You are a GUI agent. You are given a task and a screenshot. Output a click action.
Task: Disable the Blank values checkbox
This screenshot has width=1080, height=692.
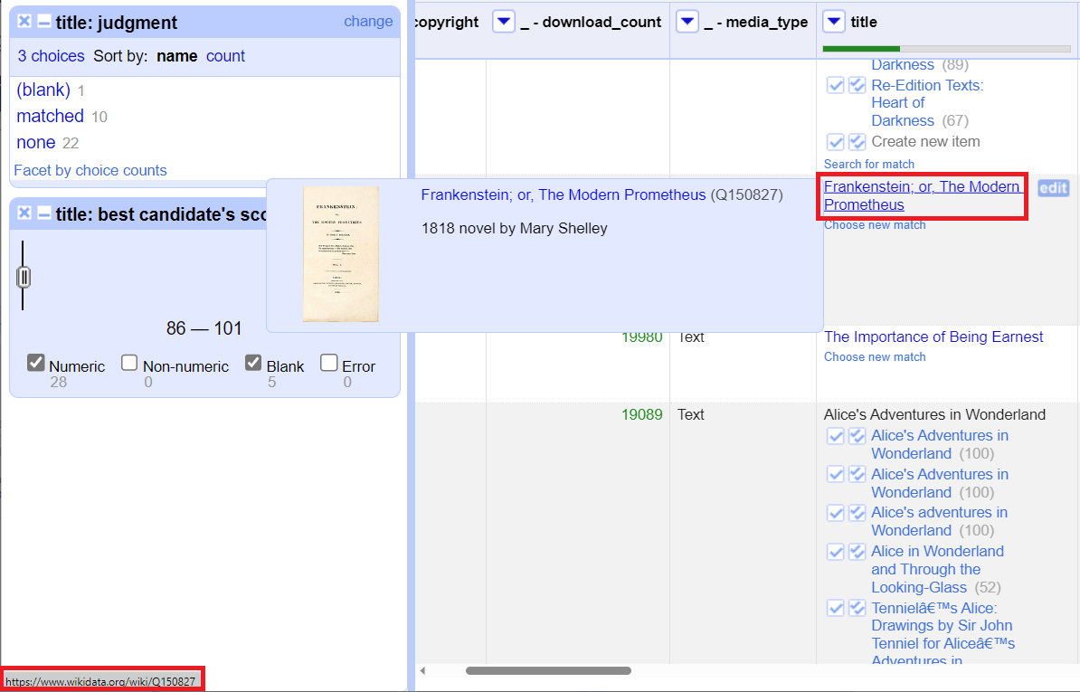(x=252, y=361)
